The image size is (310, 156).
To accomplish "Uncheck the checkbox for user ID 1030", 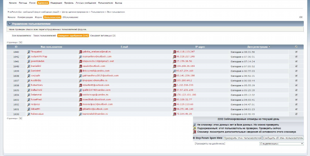I will (x=296, y=114).
